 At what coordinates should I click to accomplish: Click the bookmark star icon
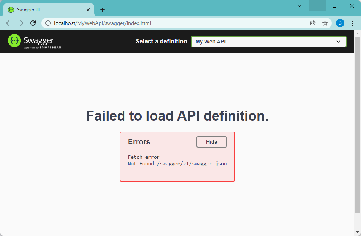pos(325,23)
